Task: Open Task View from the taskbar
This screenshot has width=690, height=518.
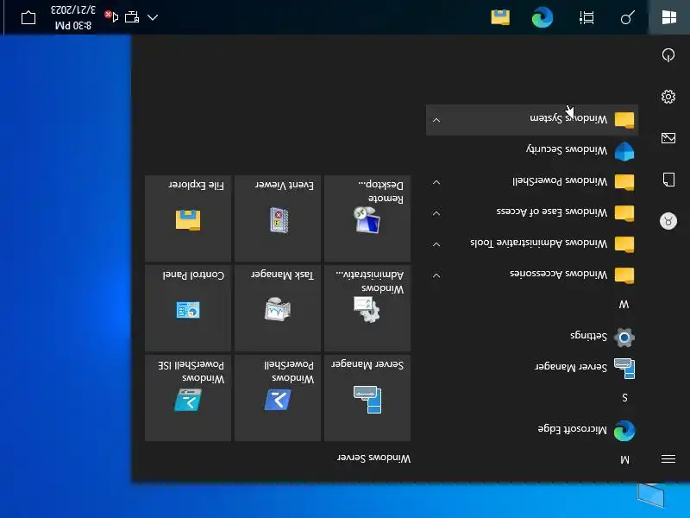Action: pyautogui.click(x=586, y=17)
